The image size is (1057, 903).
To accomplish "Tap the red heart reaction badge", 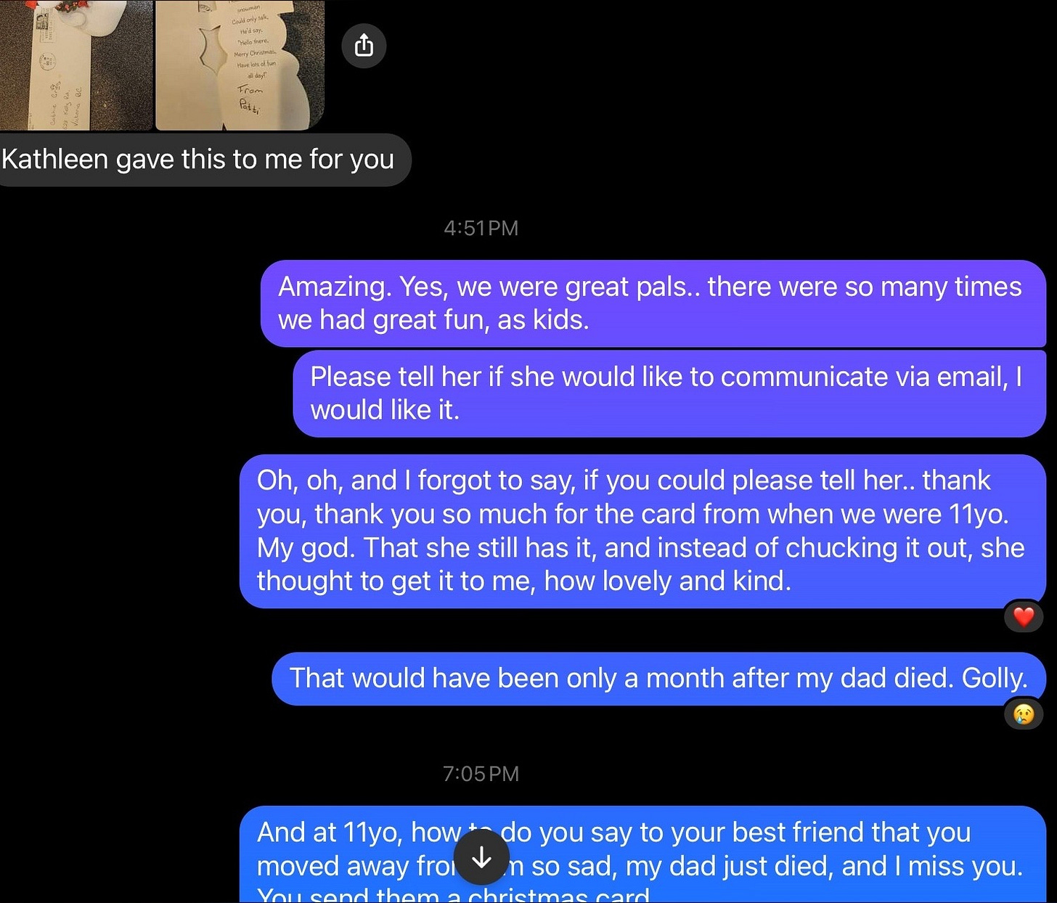I will pyautogui.click(x=1024, y=617).
